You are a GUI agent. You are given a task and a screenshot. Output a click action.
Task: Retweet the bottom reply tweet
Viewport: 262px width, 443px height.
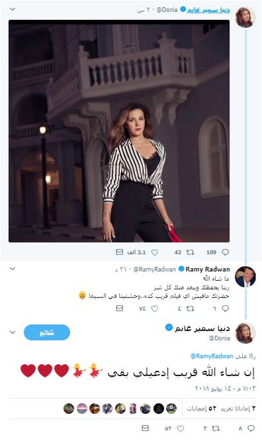[216, 428]
